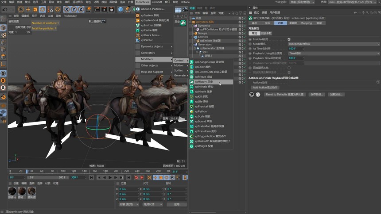Select xpPython modifier entry

[x=211, y=111]
